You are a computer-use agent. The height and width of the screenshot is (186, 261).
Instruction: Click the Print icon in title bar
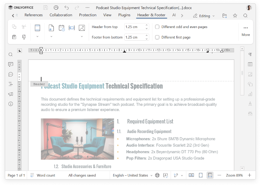[56, 8]
